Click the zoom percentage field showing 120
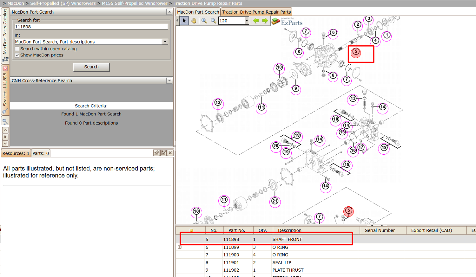This screenshot has width=476, height=277. tap(232, 21)
